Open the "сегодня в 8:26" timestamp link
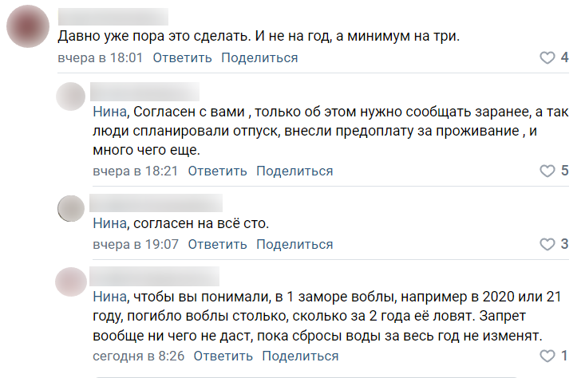The width and height of the screenshot is (585, 378). coord(138,356)
